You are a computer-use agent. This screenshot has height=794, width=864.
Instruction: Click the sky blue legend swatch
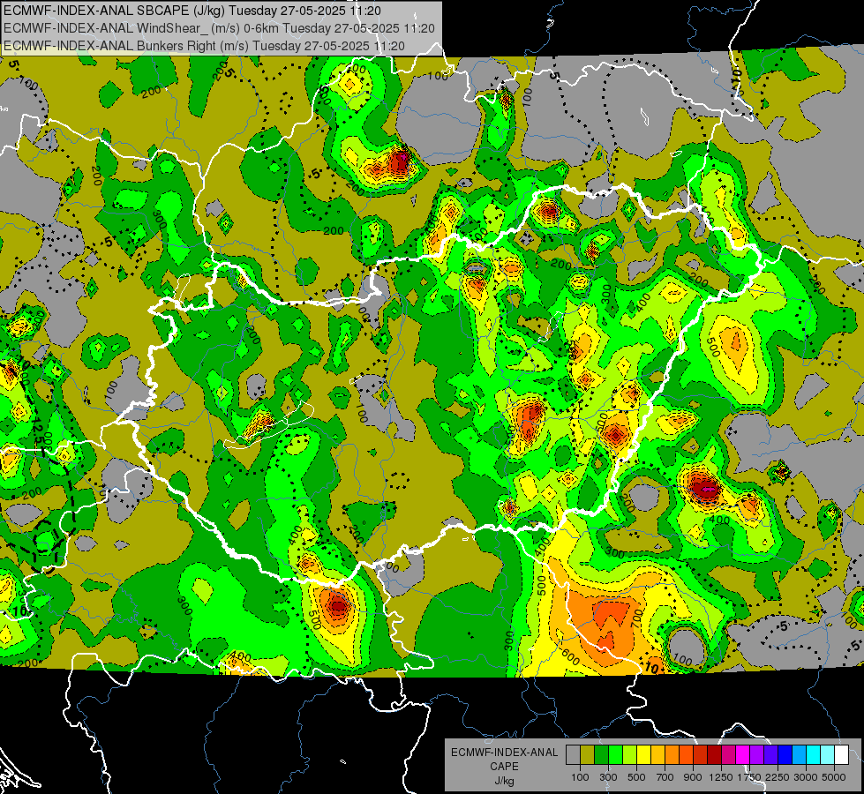[800, 754]
